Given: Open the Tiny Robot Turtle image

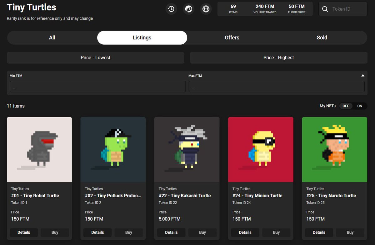Looking at the screenshot, I should [39, 150].
